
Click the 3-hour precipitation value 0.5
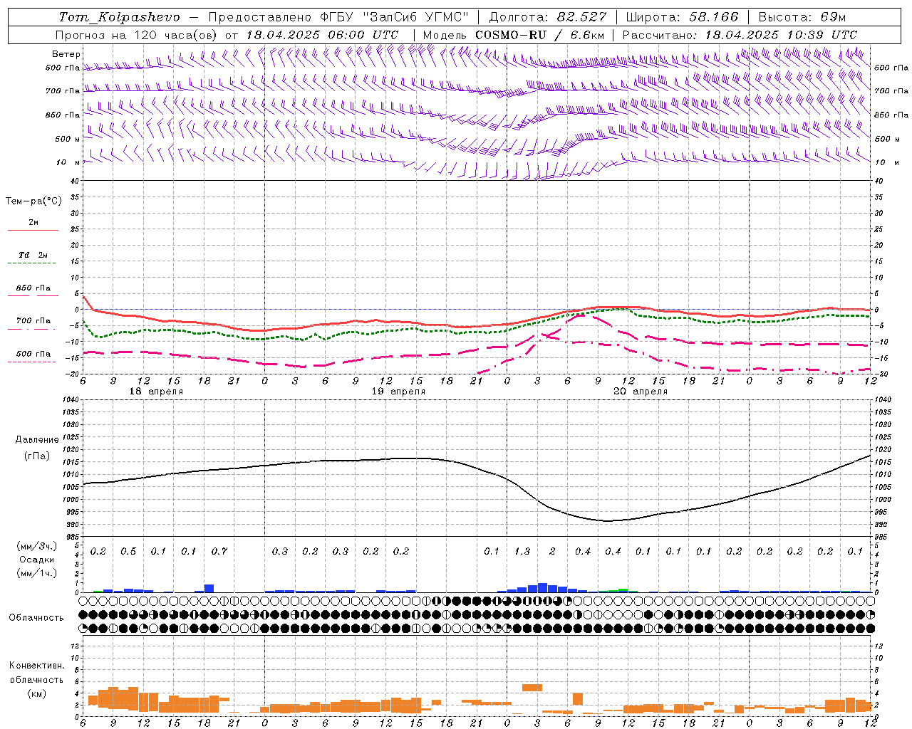pyautogui.click(x=128, y=552)
